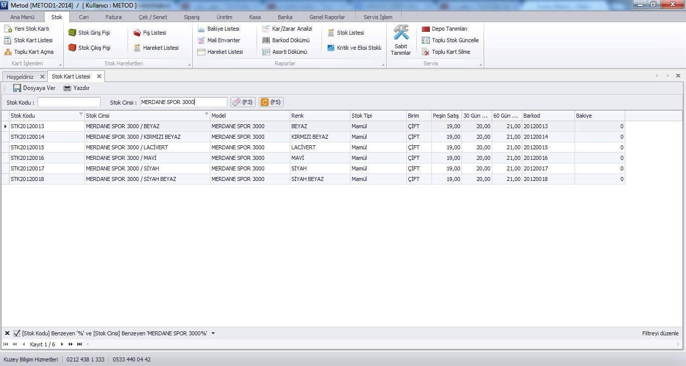686x366 pixels.
Task: Launch Kar/Zarar Analizi report
Action: coord(267,29)
